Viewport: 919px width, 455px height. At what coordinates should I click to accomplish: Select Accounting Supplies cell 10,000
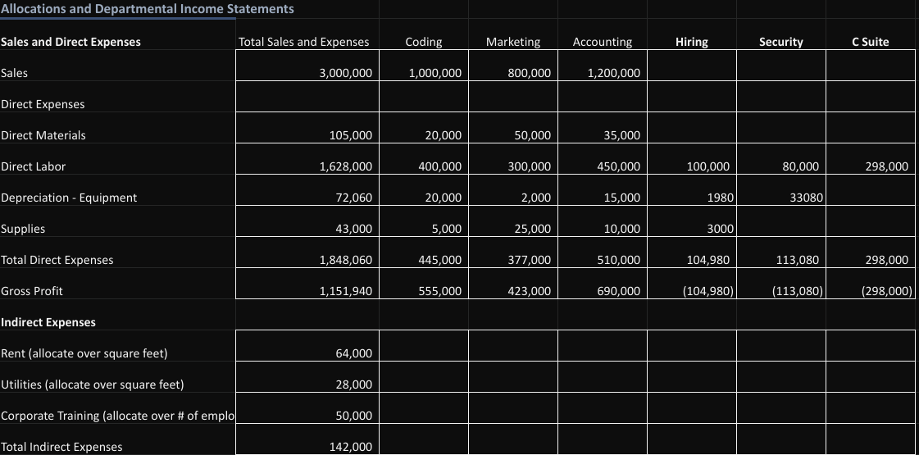(603, 221)
